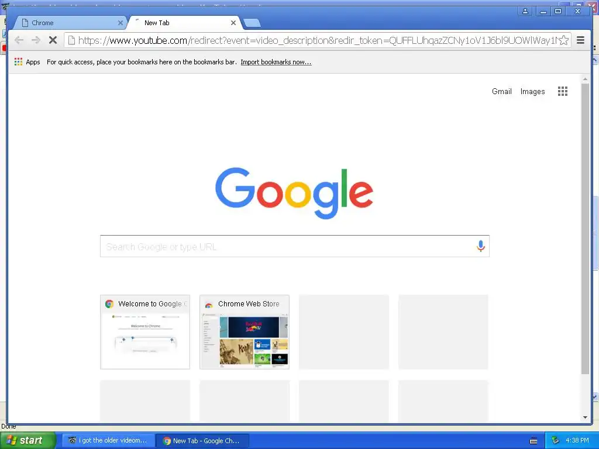Open the Google apps grid icon
This screenshot has height=449, width=599.
click(562, 91)
